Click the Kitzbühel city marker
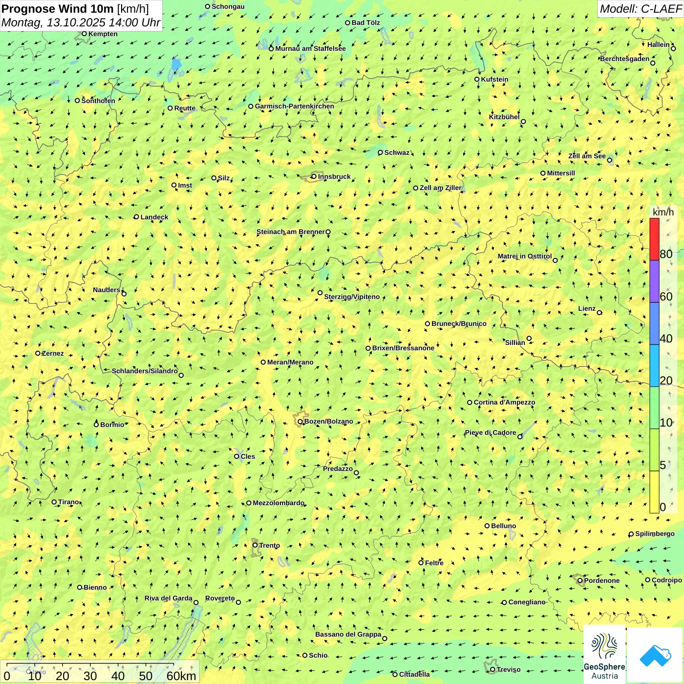 (523, 122)
